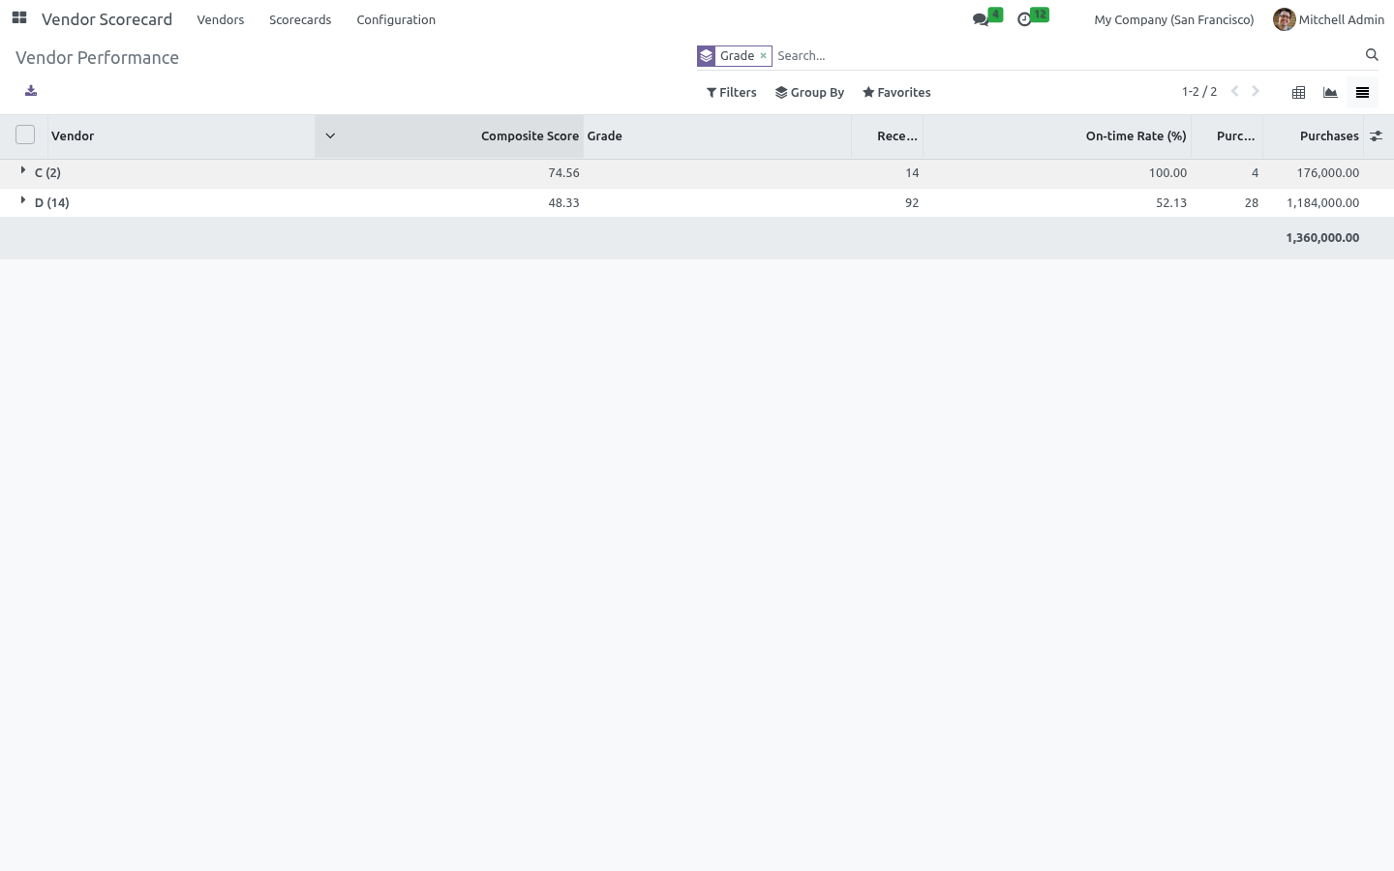Switch company via My Company (San Francisco)
The image size is (1394, 871).
(1173, 19)
